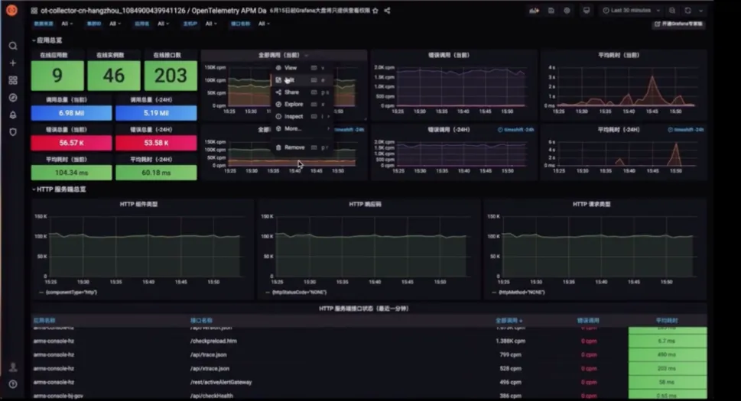Open the dashboard settings gear icon
The height and width of the screenshot is (401, 741).
[567, 11]
